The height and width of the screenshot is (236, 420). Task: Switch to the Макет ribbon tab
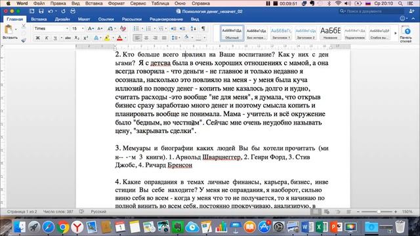point(84,19)
